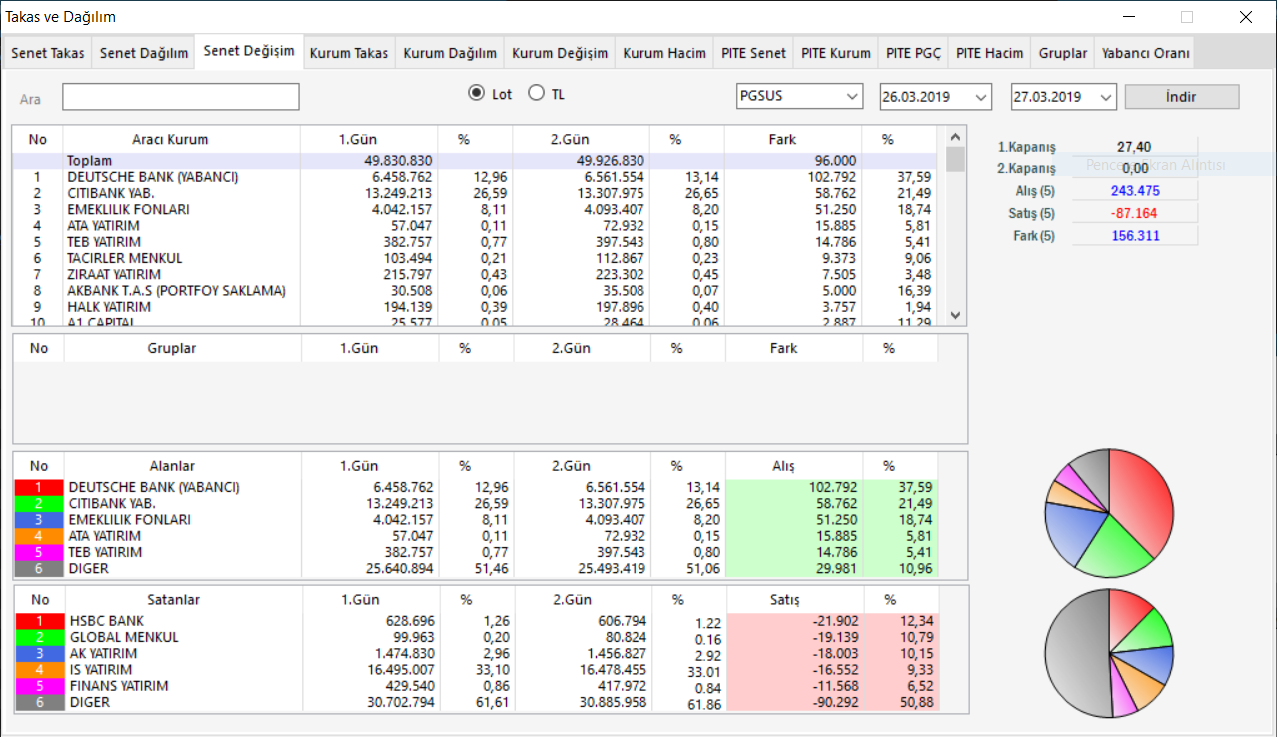The image size is (1277, 737).
Task: Click the Alış (5) value 243.475
Action: click(1135, 191)
